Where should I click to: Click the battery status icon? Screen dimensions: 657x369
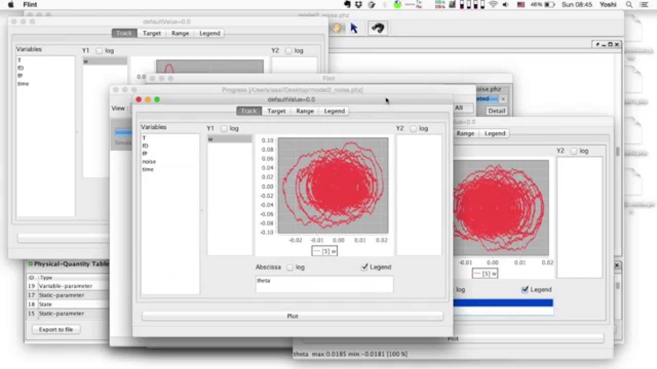pos(550,5)
